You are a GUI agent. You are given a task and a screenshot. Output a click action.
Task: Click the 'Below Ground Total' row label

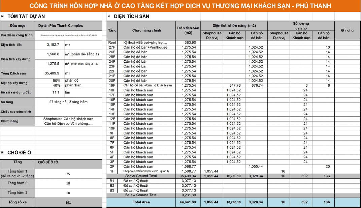point(141,195)
